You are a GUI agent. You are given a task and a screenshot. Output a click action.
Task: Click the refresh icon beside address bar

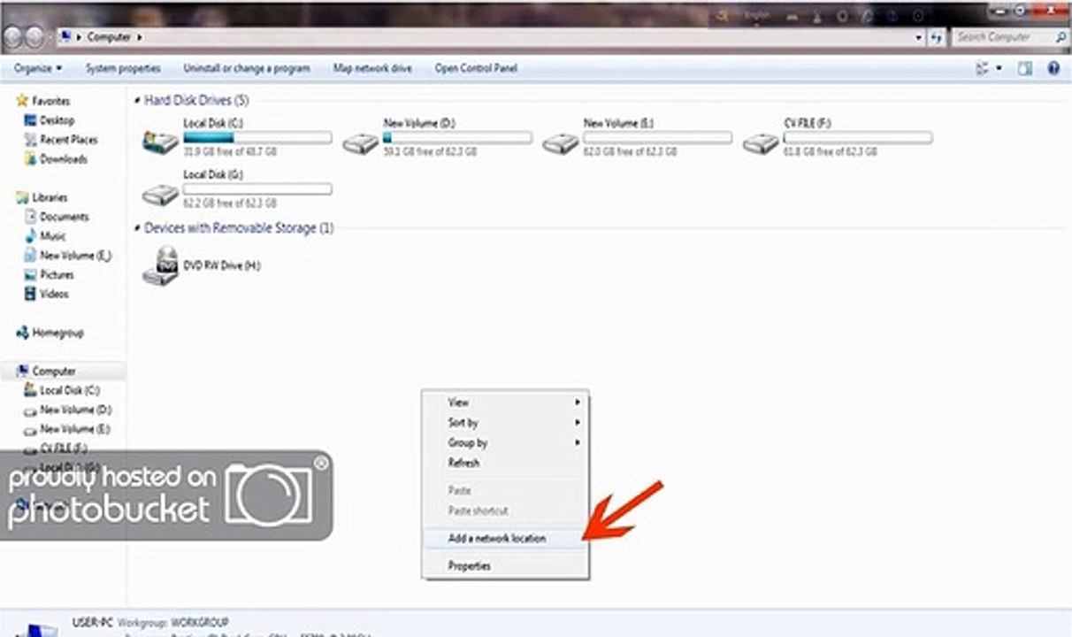click(936, 37)
